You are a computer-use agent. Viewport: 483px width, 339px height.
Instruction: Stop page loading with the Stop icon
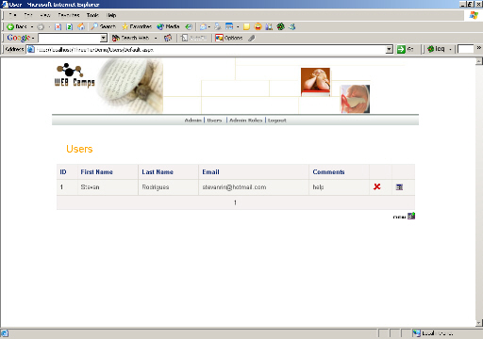coord(58,26)
